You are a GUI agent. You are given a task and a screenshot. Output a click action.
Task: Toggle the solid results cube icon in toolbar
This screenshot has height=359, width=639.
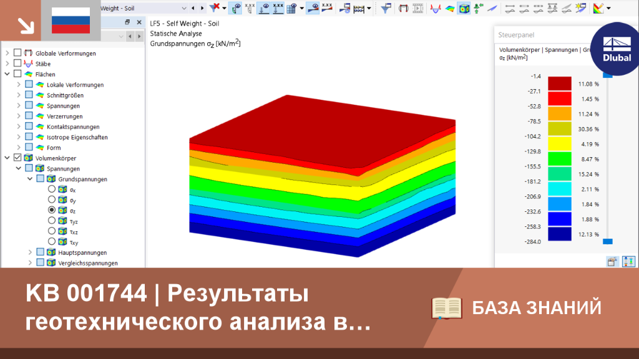tap(464, 8)
